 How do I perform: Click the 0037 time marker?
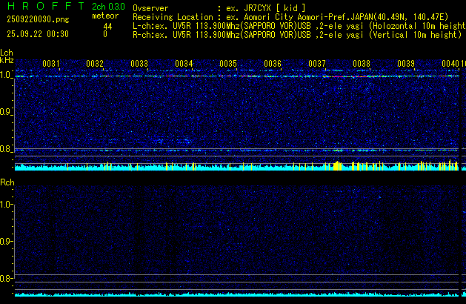(x=317, y=64)
